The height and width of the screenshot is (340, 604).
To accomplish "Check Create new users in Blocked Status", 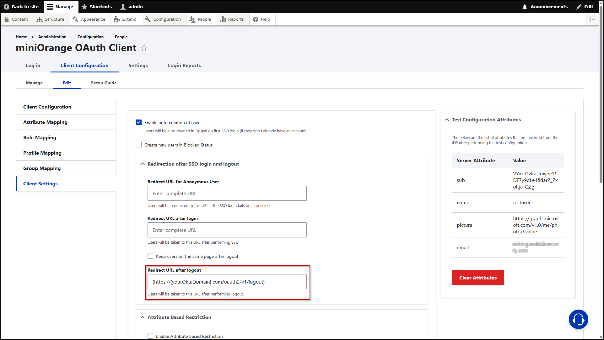I will 139,145.
